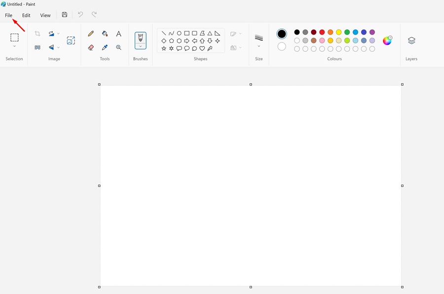Open the View menu
Image resolution: width=444 pixels, height=294 pixels.
click(x=45, y=15)
